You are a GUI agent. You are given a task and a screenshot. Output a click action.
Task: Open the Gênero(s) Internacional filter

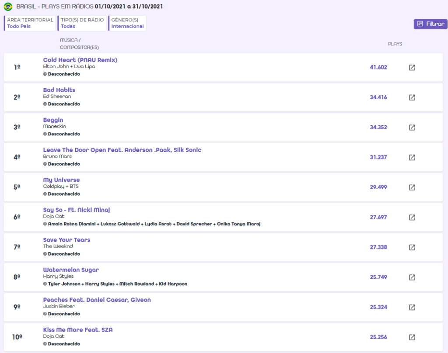pos(127,23)
